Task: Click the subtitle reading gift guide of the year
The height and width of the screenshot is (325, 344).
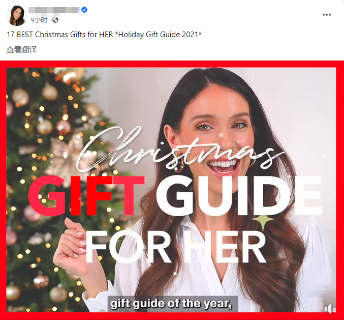Action: 171,304
